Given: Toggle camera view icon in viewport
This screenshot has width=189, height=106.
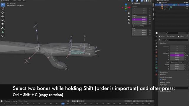Looking at the screenshot, I should pos(129,20).
